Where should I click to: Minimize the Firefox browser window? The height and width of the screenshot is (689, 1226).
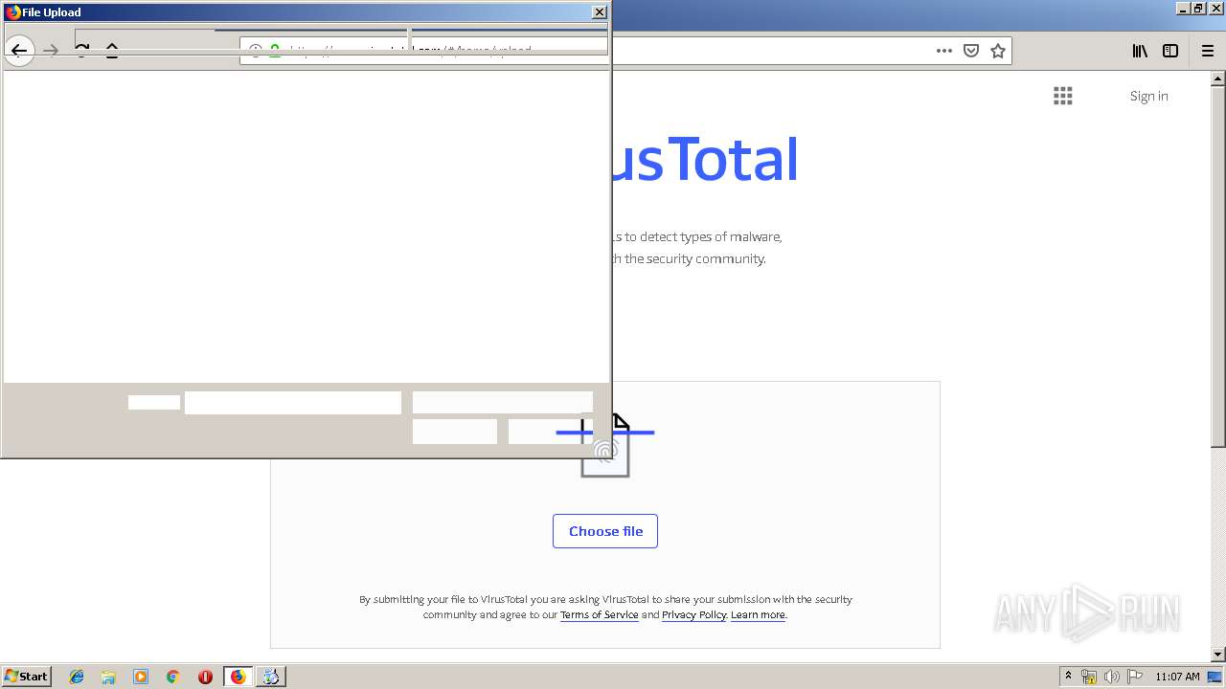1183,9
